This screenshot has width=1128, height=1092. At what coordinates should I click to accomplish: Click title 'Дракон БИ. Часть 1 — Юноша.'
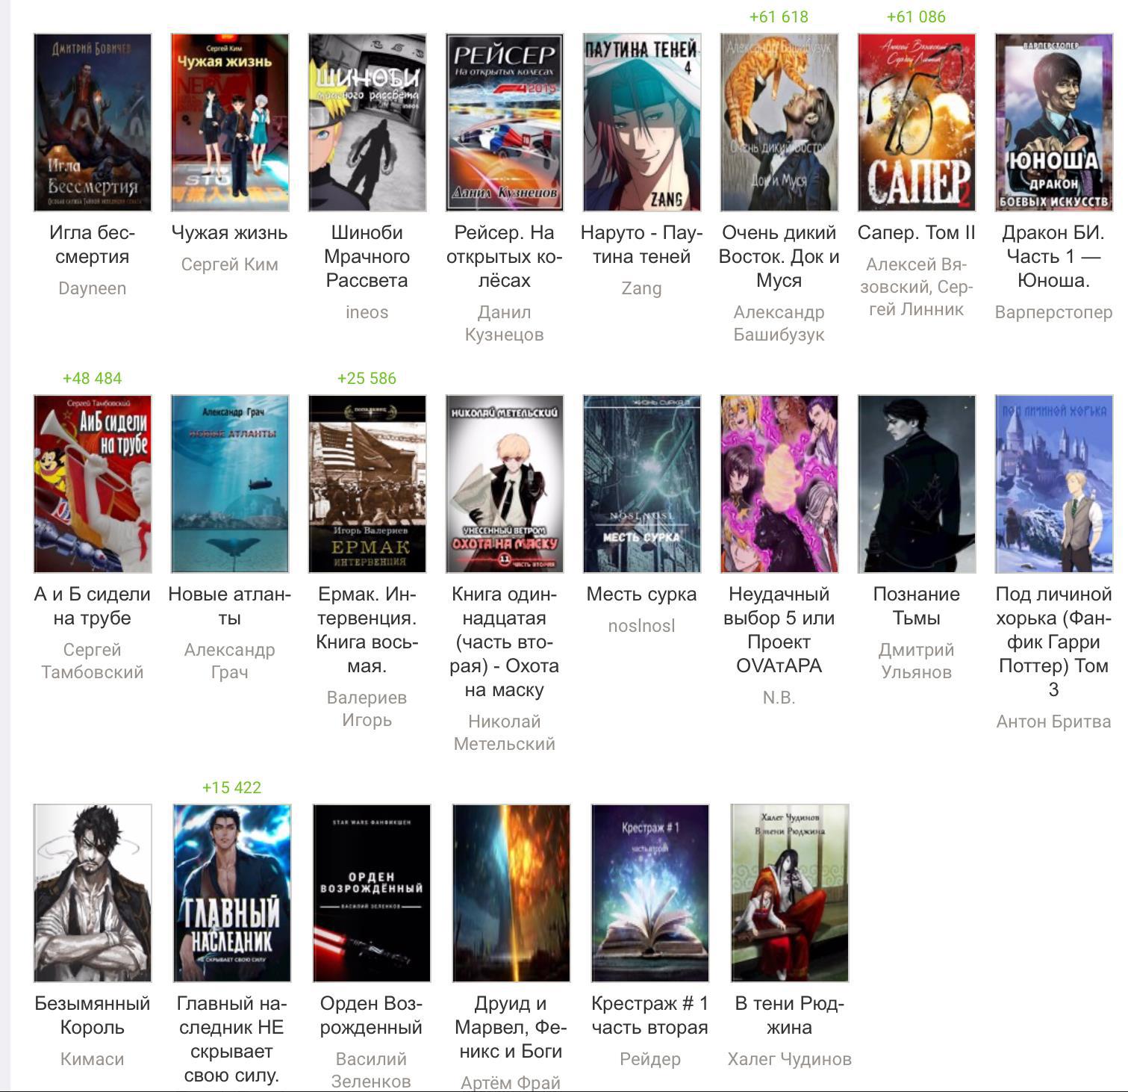coord(1054,256)
